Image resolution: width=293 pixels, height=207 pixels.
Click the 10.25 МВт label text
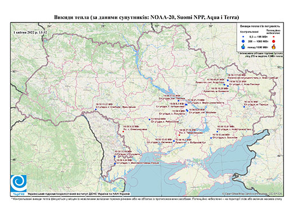(x=220, y=88)
